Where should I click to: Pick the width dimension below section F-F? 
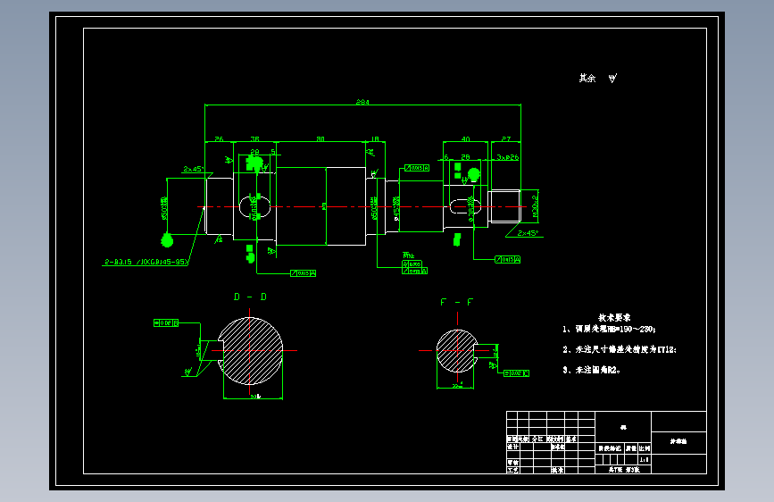point(457,386)
